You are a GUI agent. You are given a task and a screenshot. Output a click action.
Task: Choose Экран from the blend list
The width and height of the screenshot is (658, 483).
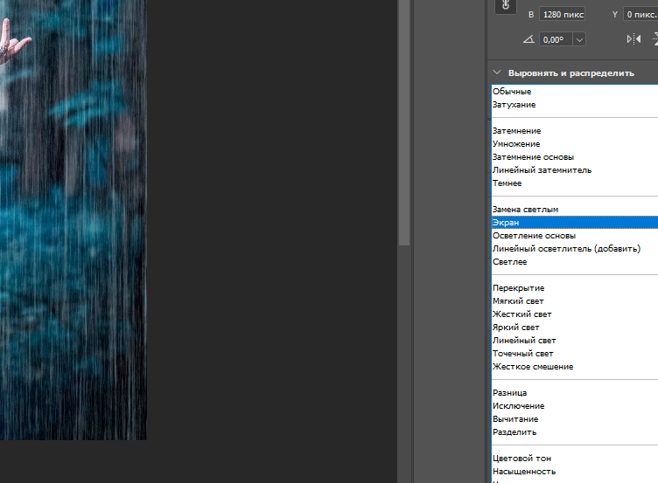point(506,223)
